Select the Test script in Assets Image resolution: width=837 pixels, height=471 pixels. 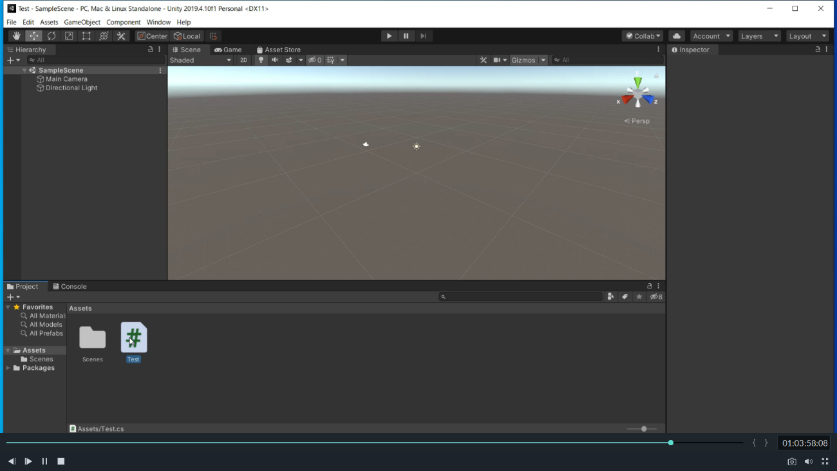(133, 337)
